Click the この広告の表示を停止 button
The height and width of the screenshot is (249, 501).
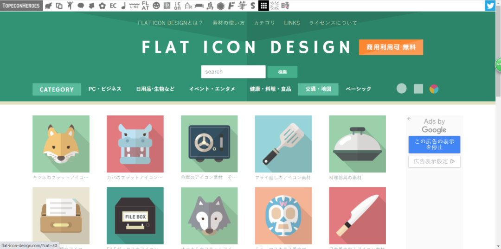coord(434,145)
